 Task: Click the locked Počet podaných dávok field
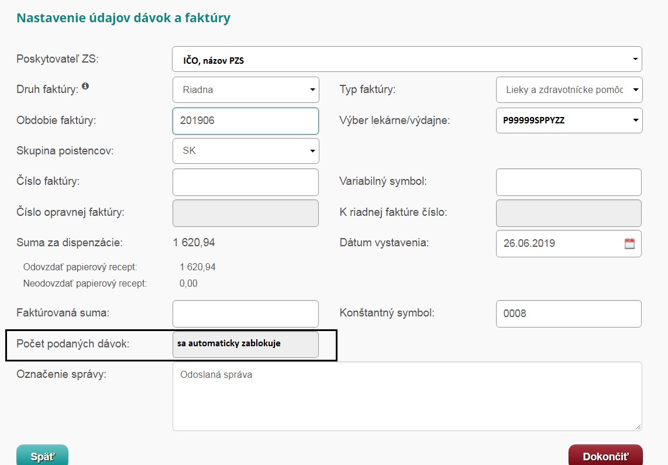pyautogui.click(x=246, y=344)
